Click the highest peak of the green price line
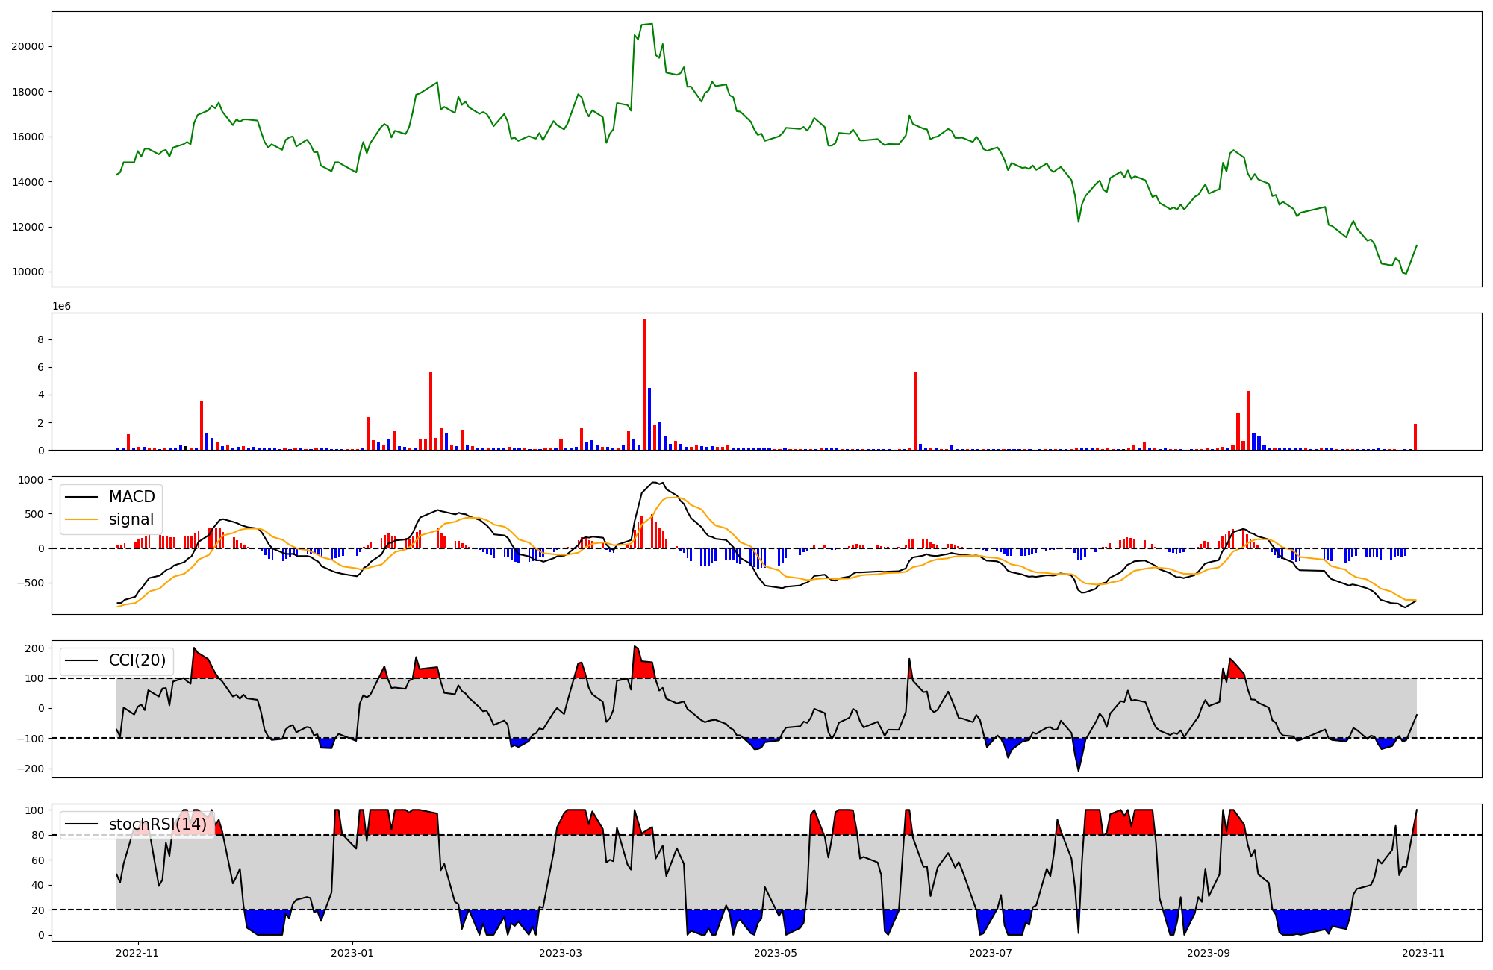The image size is (1493, 970). click(x=652, y=24)
